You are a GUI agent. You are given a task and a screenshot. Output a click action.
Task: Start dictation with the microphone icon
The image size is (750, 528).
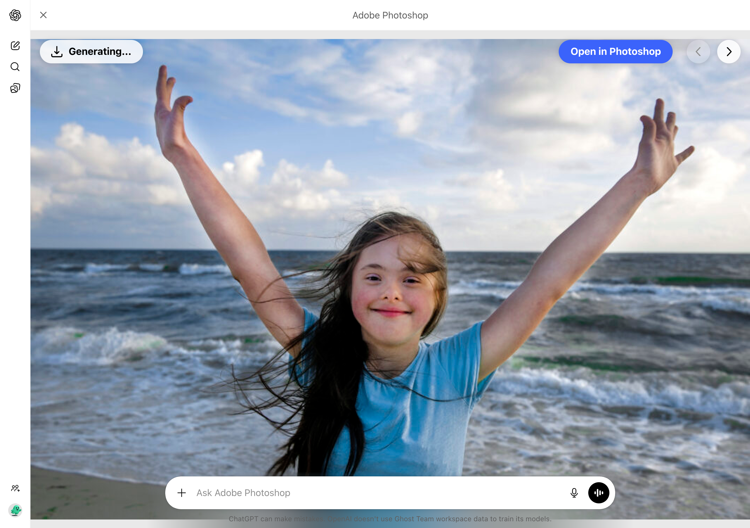(574, 493)
